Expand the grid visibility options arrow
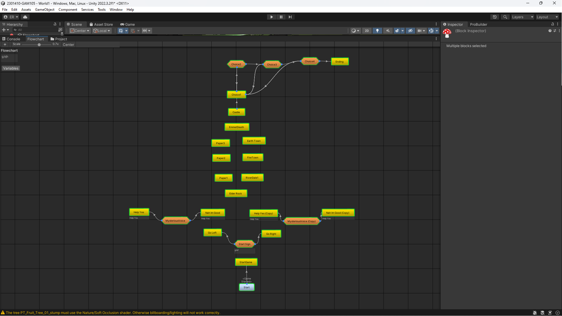 [x=126, y=31]
